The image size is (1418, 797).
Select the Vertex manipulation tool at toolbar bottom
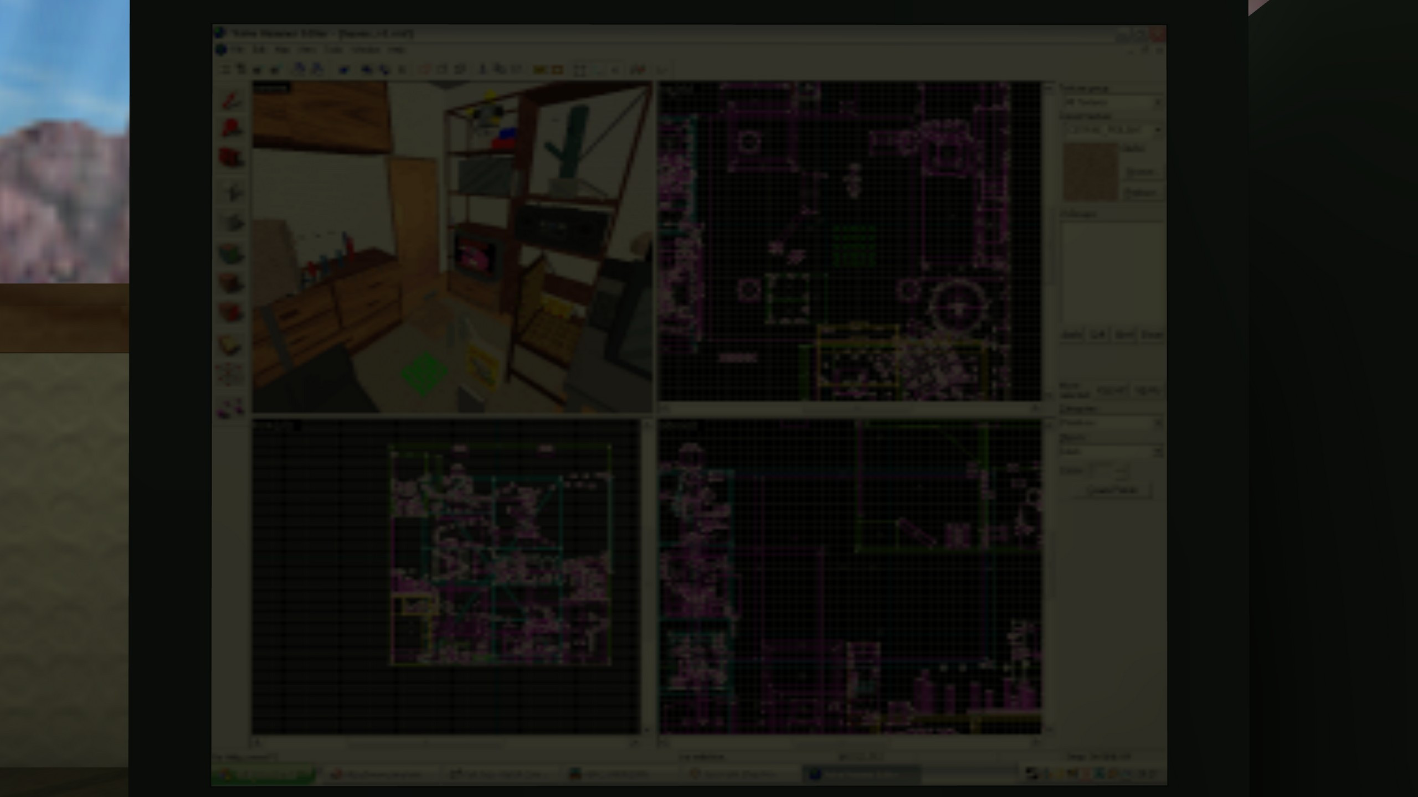point(231,407)
